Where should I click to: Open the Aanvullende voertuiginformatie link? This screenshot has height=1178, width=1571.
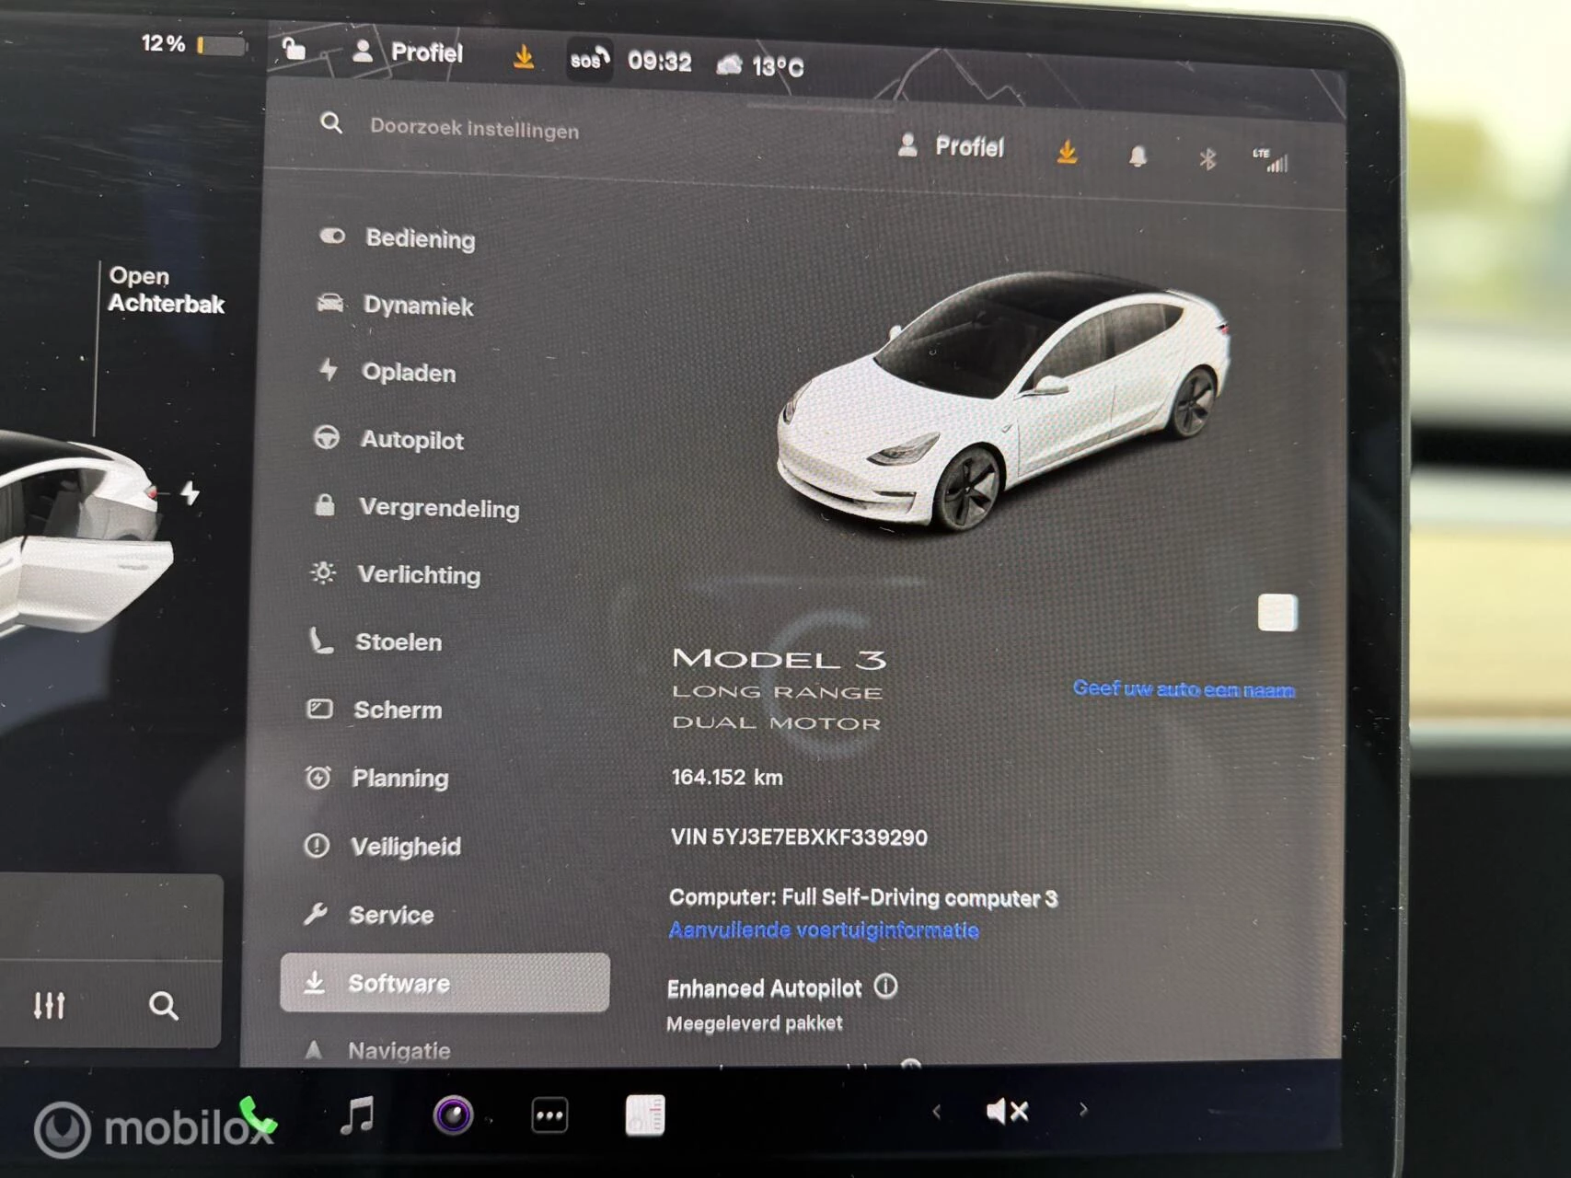(824, 930)
